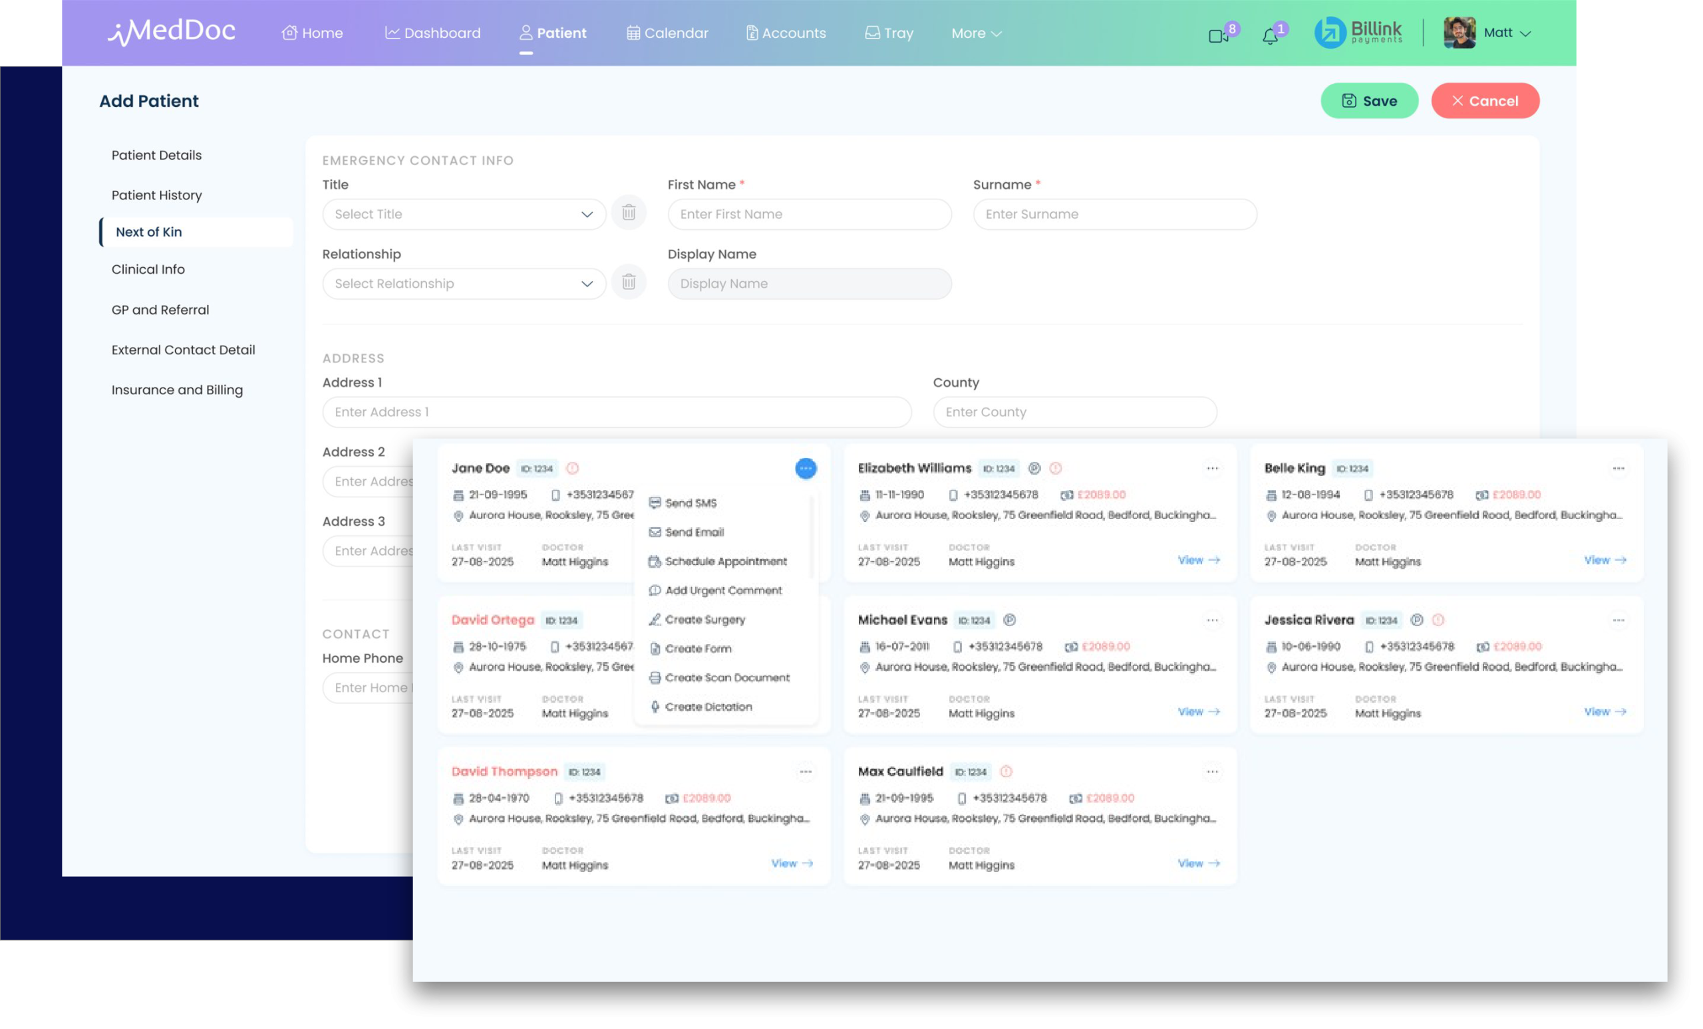Click the red Cancel button
This screenshot has height=1029, width=1703.
pos(1485,101)
